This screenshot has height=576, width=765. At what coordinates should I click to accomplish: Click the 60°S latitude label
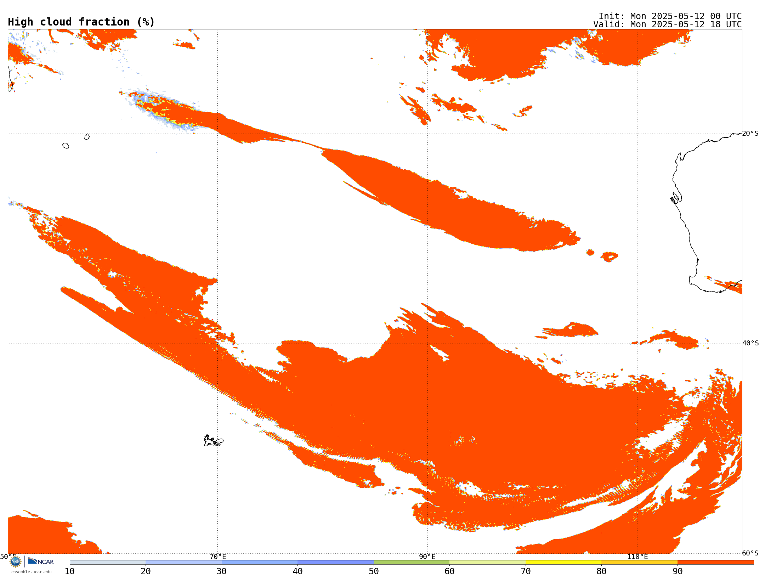click(750, 553)
